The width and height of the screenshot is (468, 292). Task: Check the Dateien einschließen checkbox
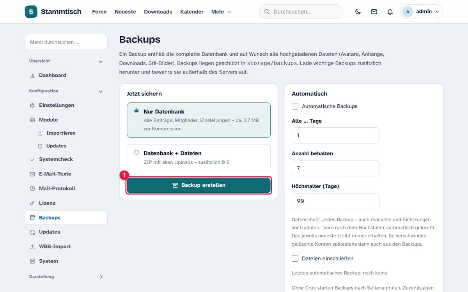(295, 259)
